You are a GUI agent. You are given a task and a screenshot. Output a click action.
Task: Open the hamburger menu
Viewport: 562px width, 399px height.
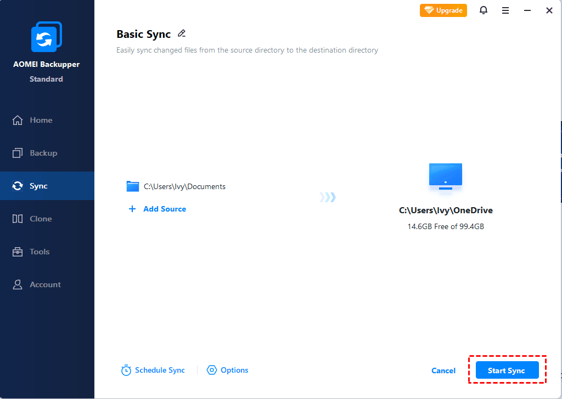[x=505, y=10]
